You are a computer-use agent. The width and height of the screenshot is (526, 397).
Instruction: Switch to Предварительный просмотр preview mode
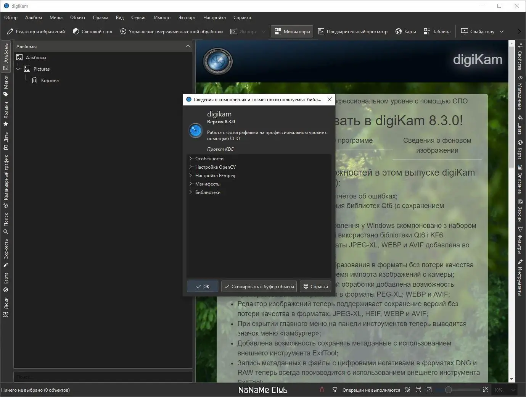[x=353, y=32]
